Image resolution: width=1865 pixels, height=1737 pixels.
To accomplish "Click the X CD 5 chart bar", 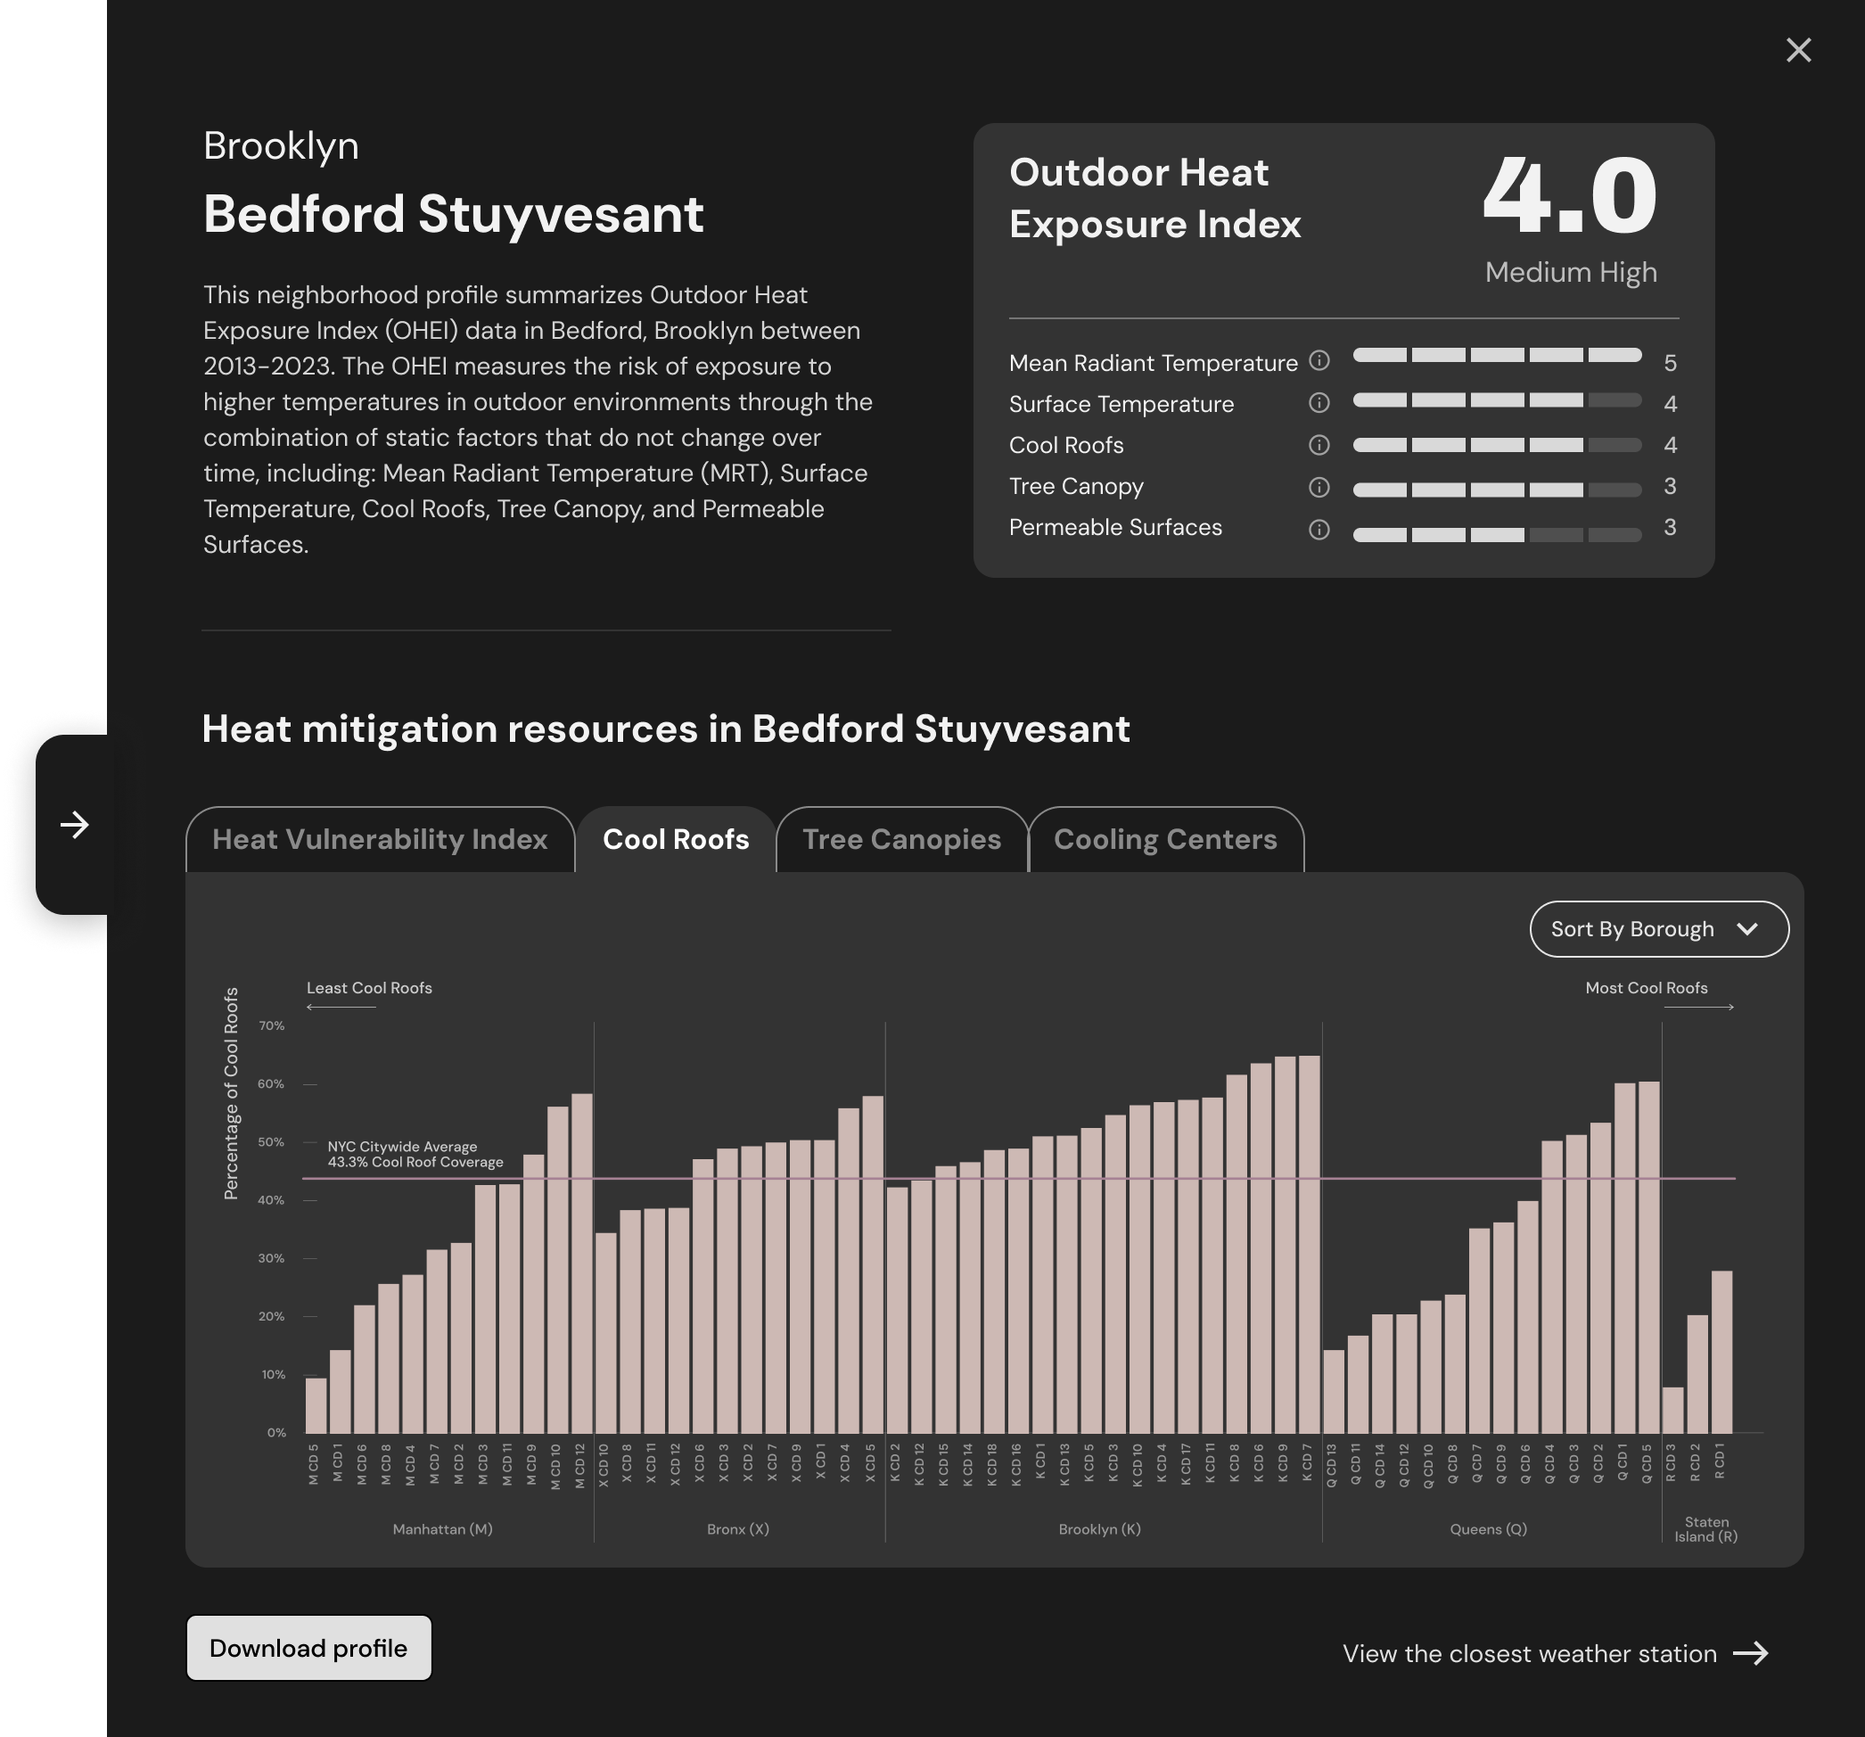I will click(x=873, y=1264).
